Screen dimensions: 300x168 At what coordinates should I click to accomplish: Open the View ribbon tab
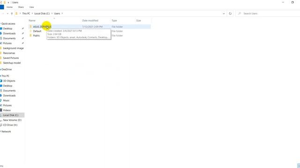[x=31, y=7]
